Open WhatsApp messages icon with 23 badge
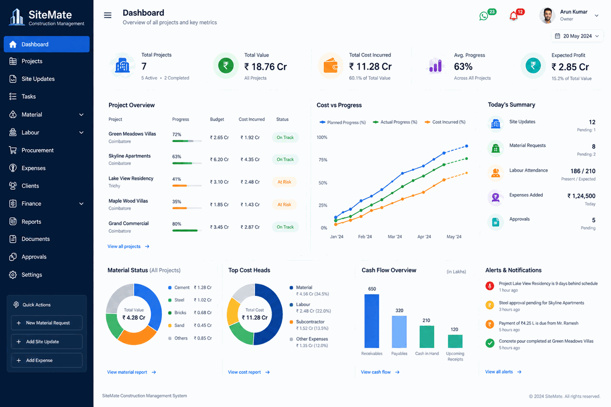This screenshot has height=407, width=611. [x=484, y=16]
